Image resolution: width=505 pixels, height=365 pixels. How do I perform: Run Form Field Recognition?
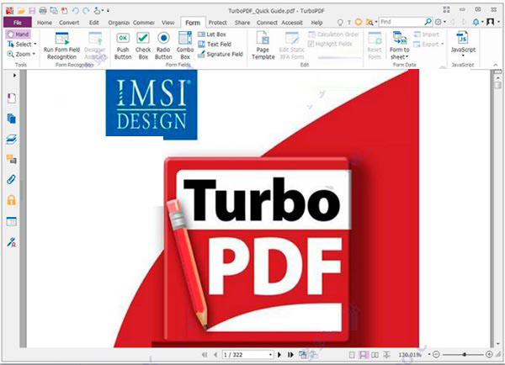click(x=61, y=46)
